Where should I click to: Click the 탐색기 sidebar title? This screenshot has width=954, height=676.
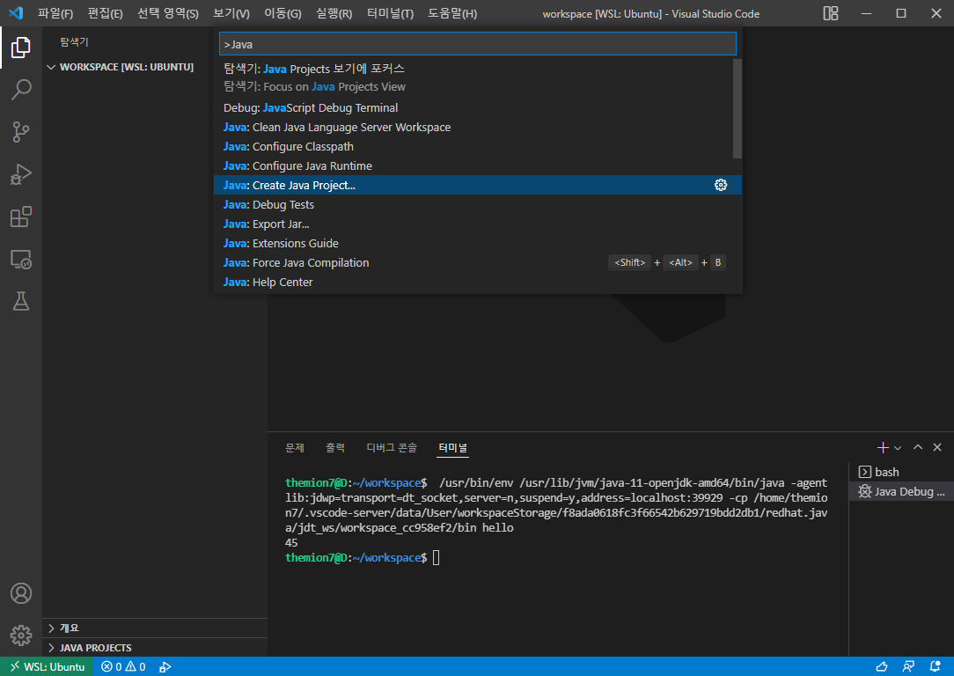click(74, 42)
